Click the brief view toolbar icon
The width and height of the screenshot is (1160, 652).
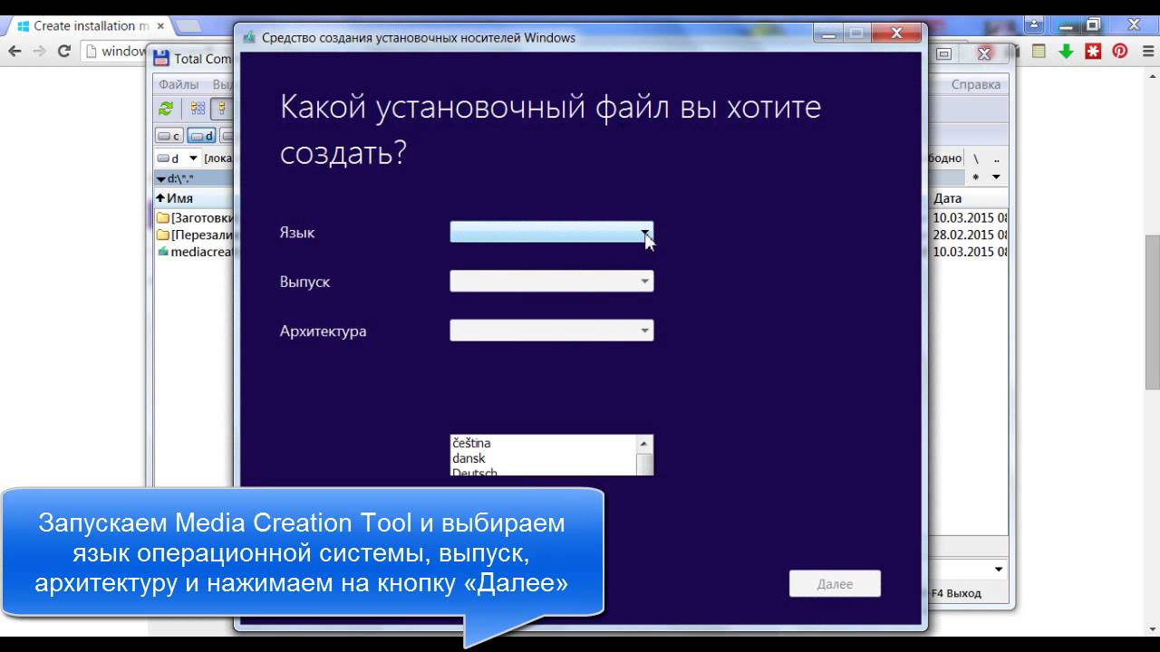point(198,109)
